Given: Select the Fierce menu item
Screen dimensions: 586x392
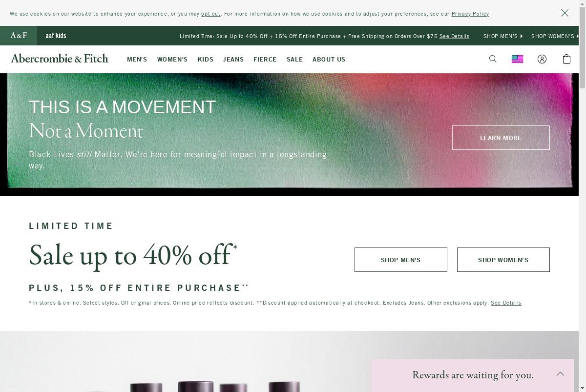Looking at the screenshot, I should click(265, 60).
